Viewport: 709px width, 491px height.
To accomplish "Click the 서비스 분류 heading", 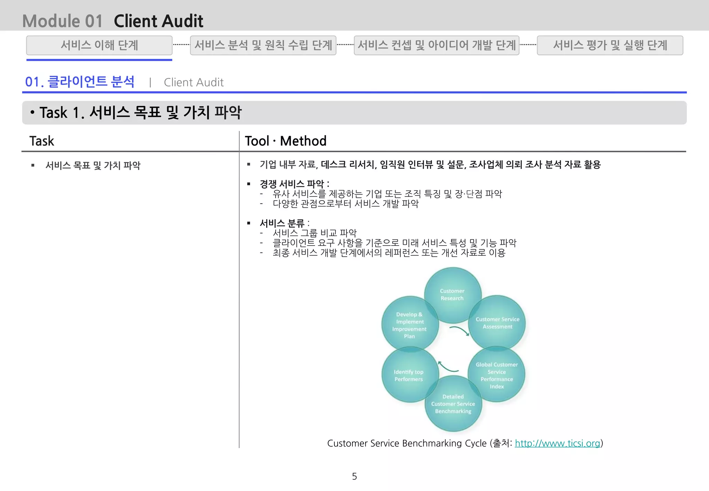I will pos(285,223).
